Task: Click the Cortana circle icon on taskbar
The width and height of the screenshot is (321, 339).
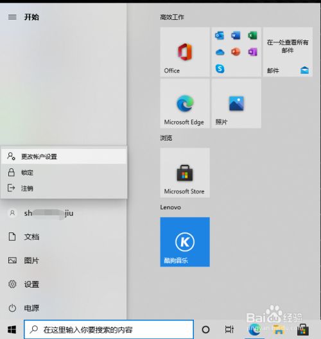Action: (205, 330)
